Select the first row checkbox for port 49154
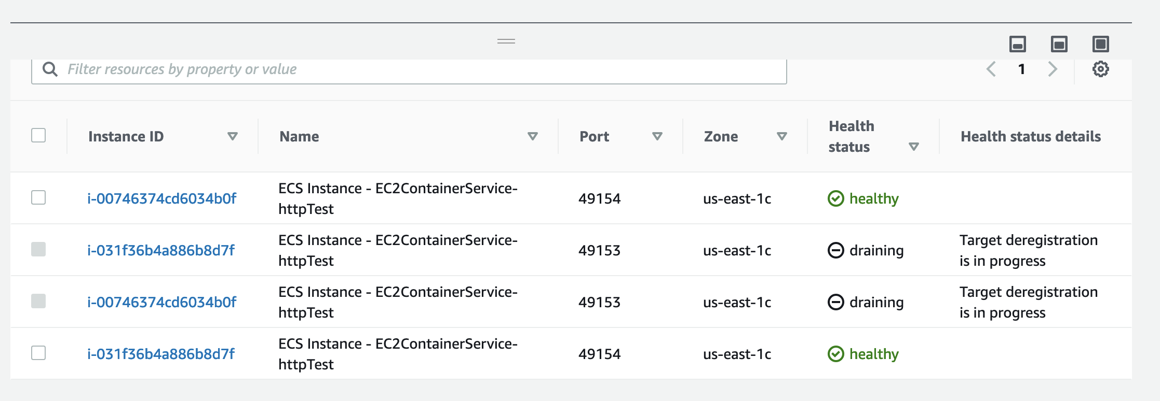The height and width of the screenshot is (401, 1160). coord(38,197)
